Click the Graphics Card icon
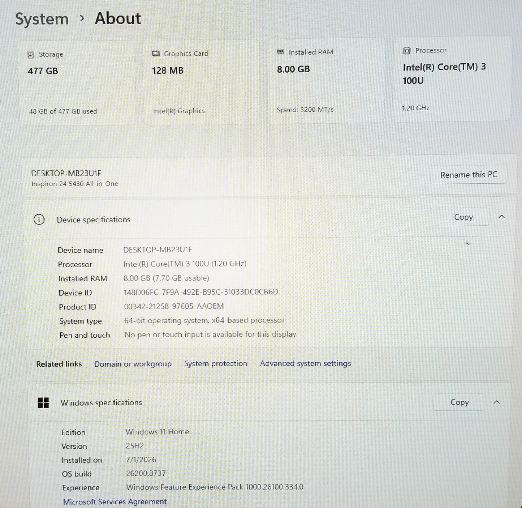The height and width of the screenshot is (508, 522). (x=156, y=54)
